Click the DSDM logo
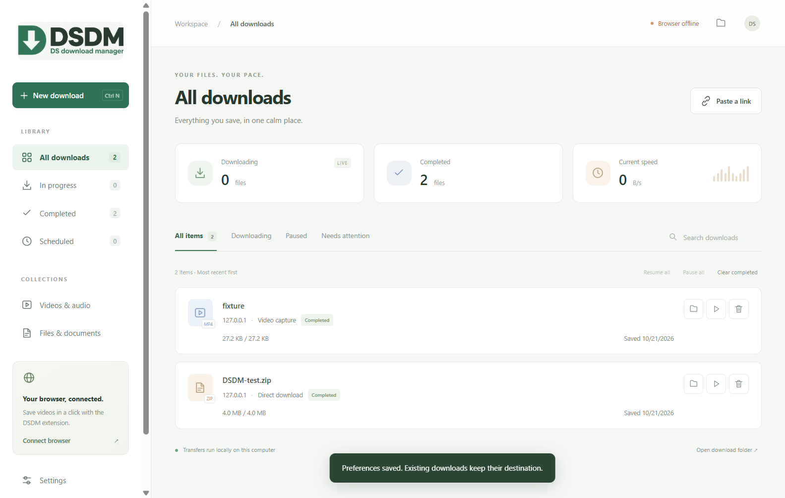This screenshot has width=785, height=498. click(71, 41)
